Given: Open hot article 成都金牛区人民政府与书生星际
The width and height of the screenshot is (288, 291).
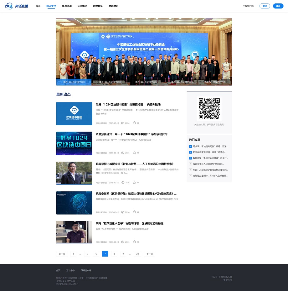Looking at the screenshot, I should (208, 164).
